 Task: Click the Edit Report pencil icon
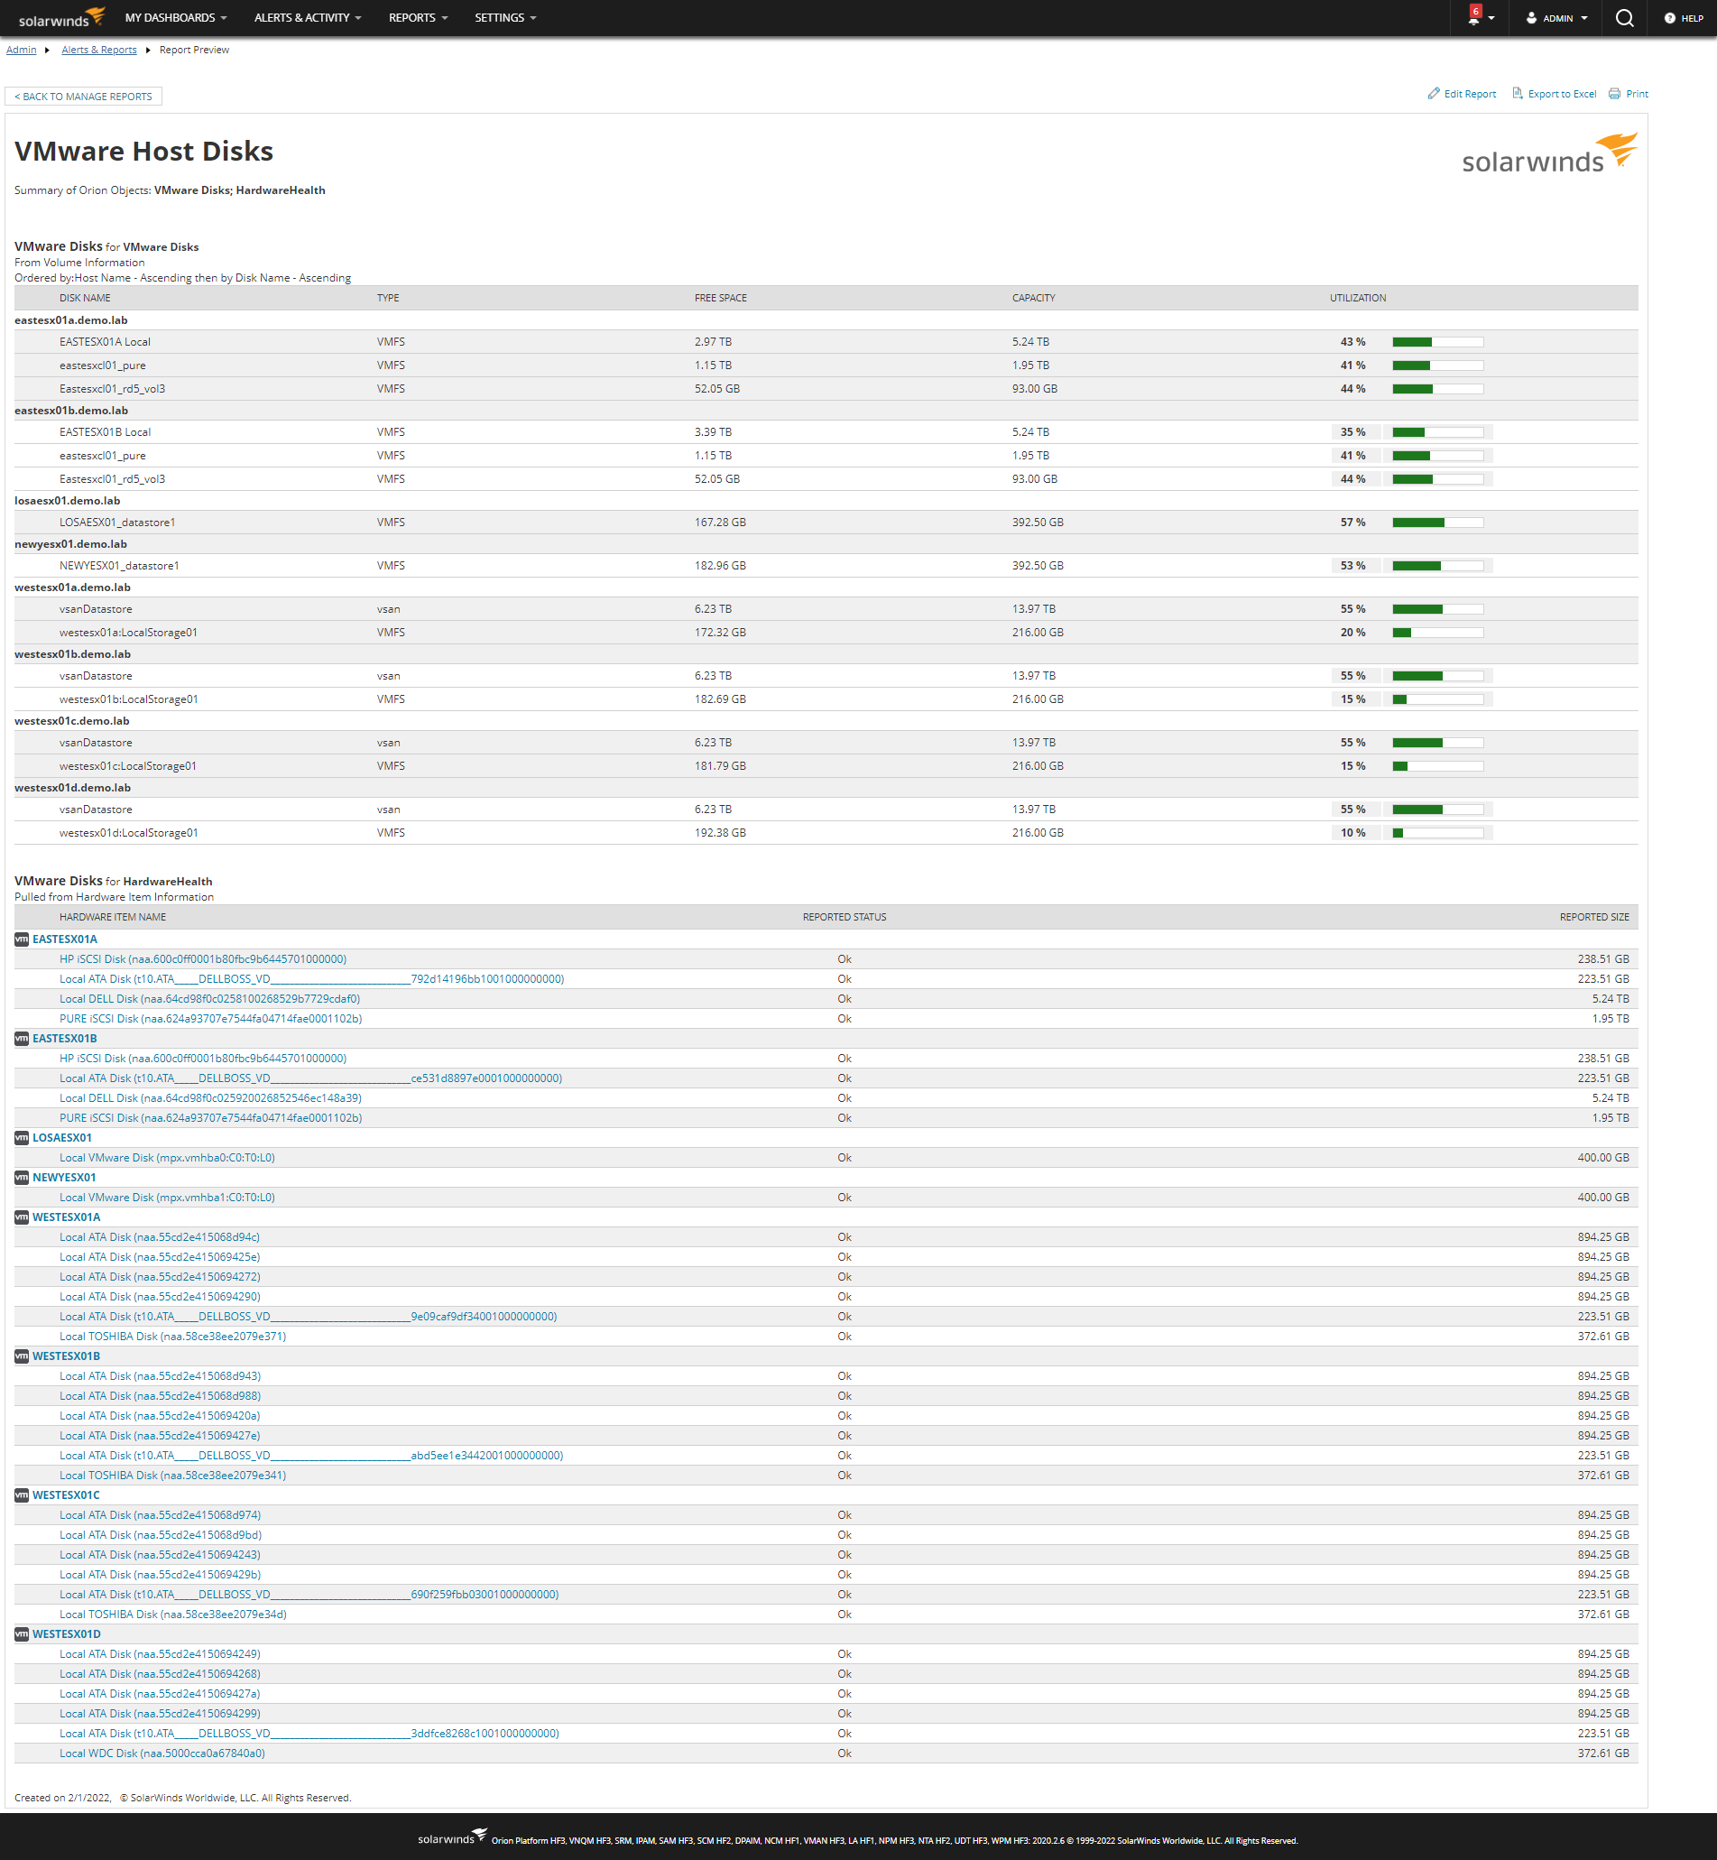tap(1434, 94)
